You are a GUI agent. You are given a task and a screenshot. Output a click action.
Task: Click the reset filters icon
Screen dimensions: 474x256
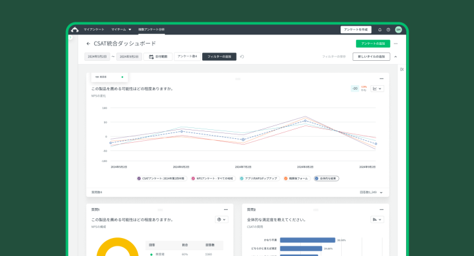click(x=242, y=57)
